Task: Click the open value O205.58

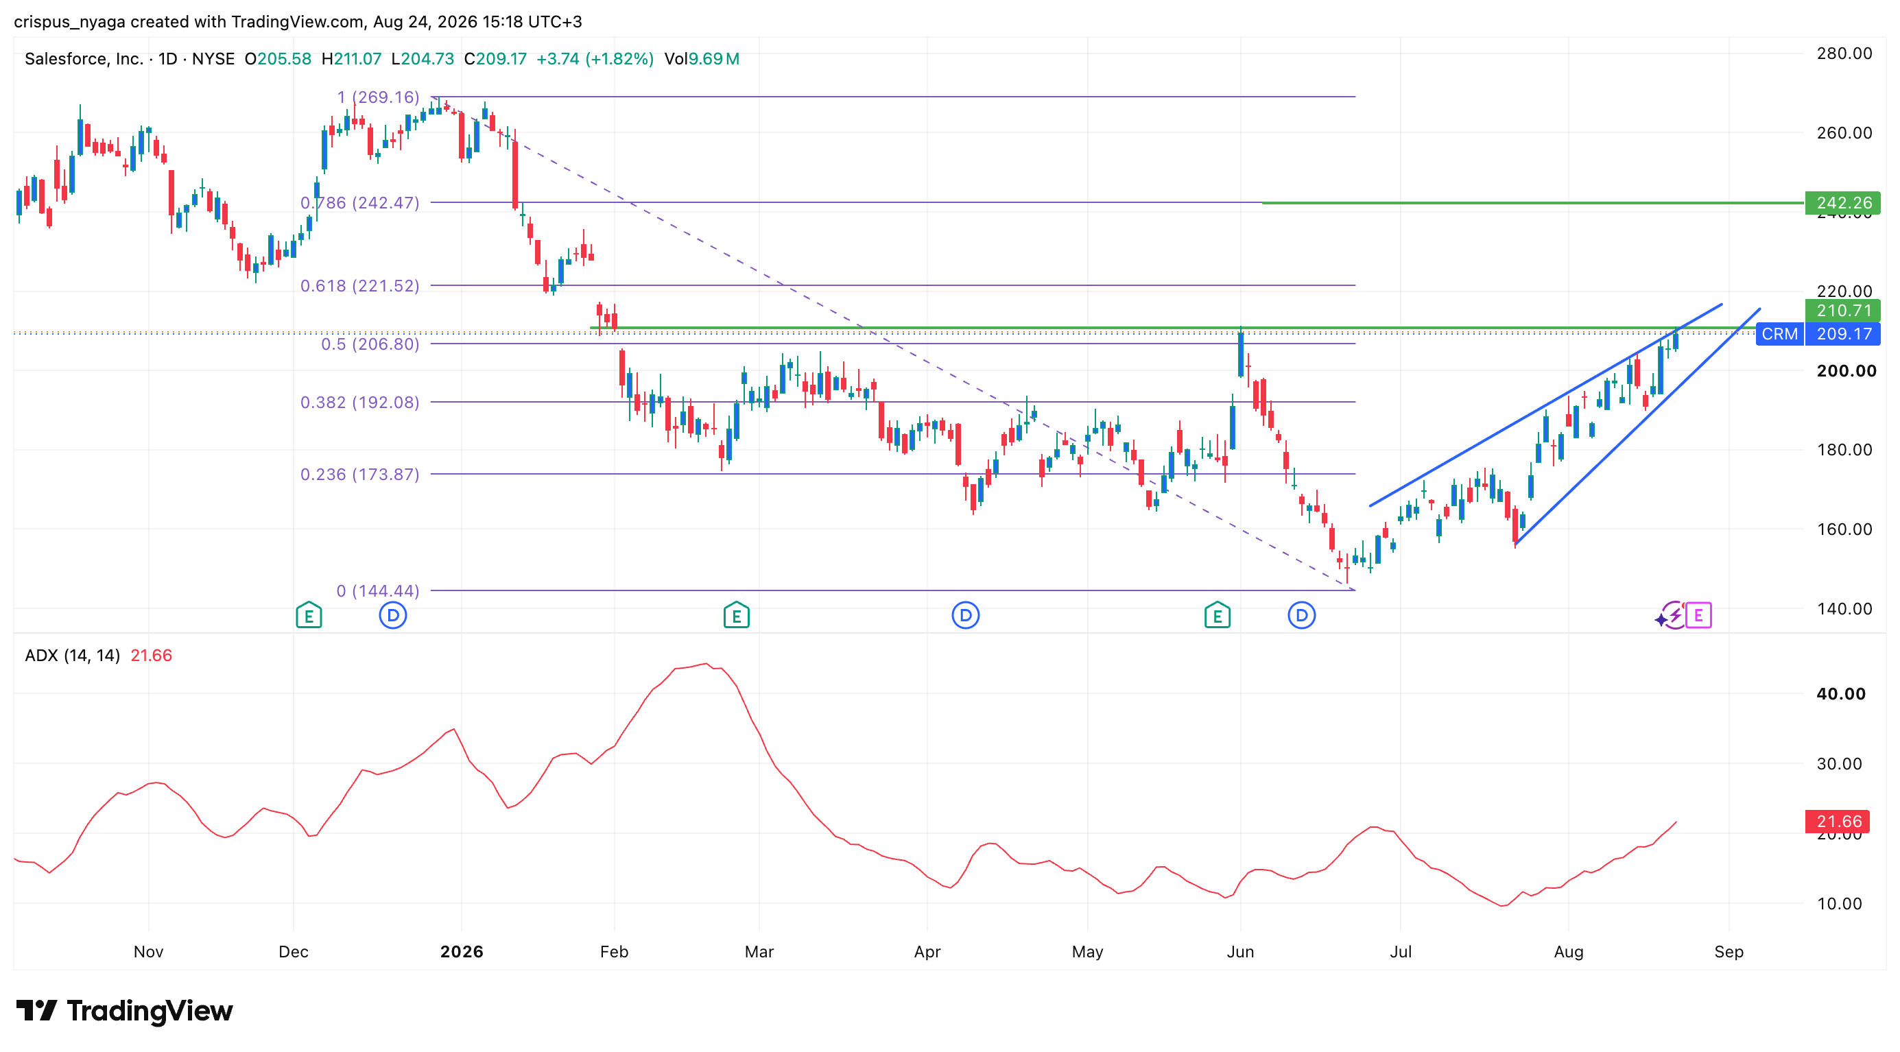Action: click(278, 59)
